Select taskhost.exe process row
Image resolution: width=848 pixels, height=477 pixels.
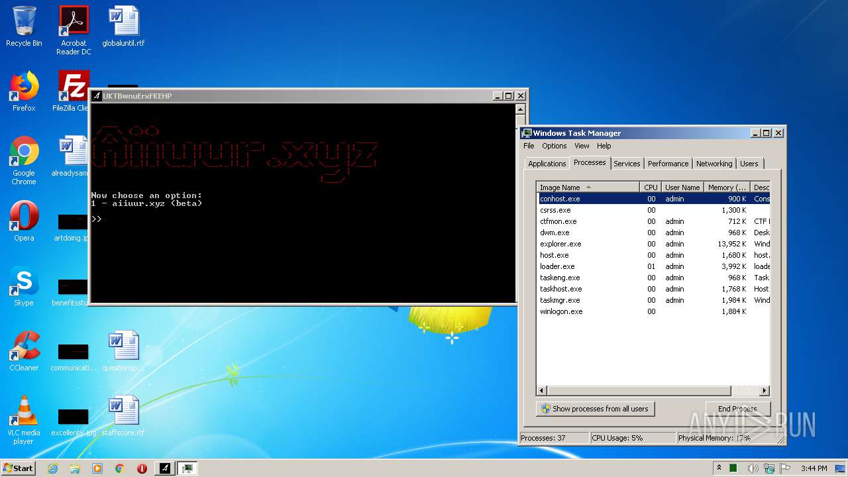[653, 289]
